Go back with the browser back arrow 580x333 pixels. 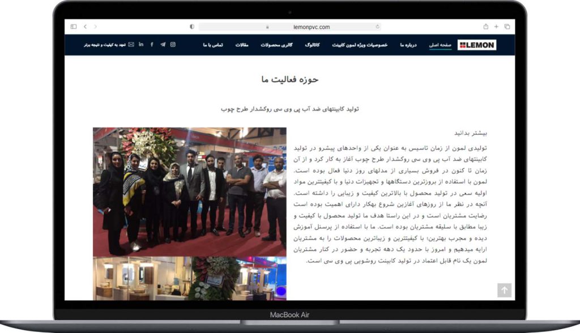click(85, 27)
